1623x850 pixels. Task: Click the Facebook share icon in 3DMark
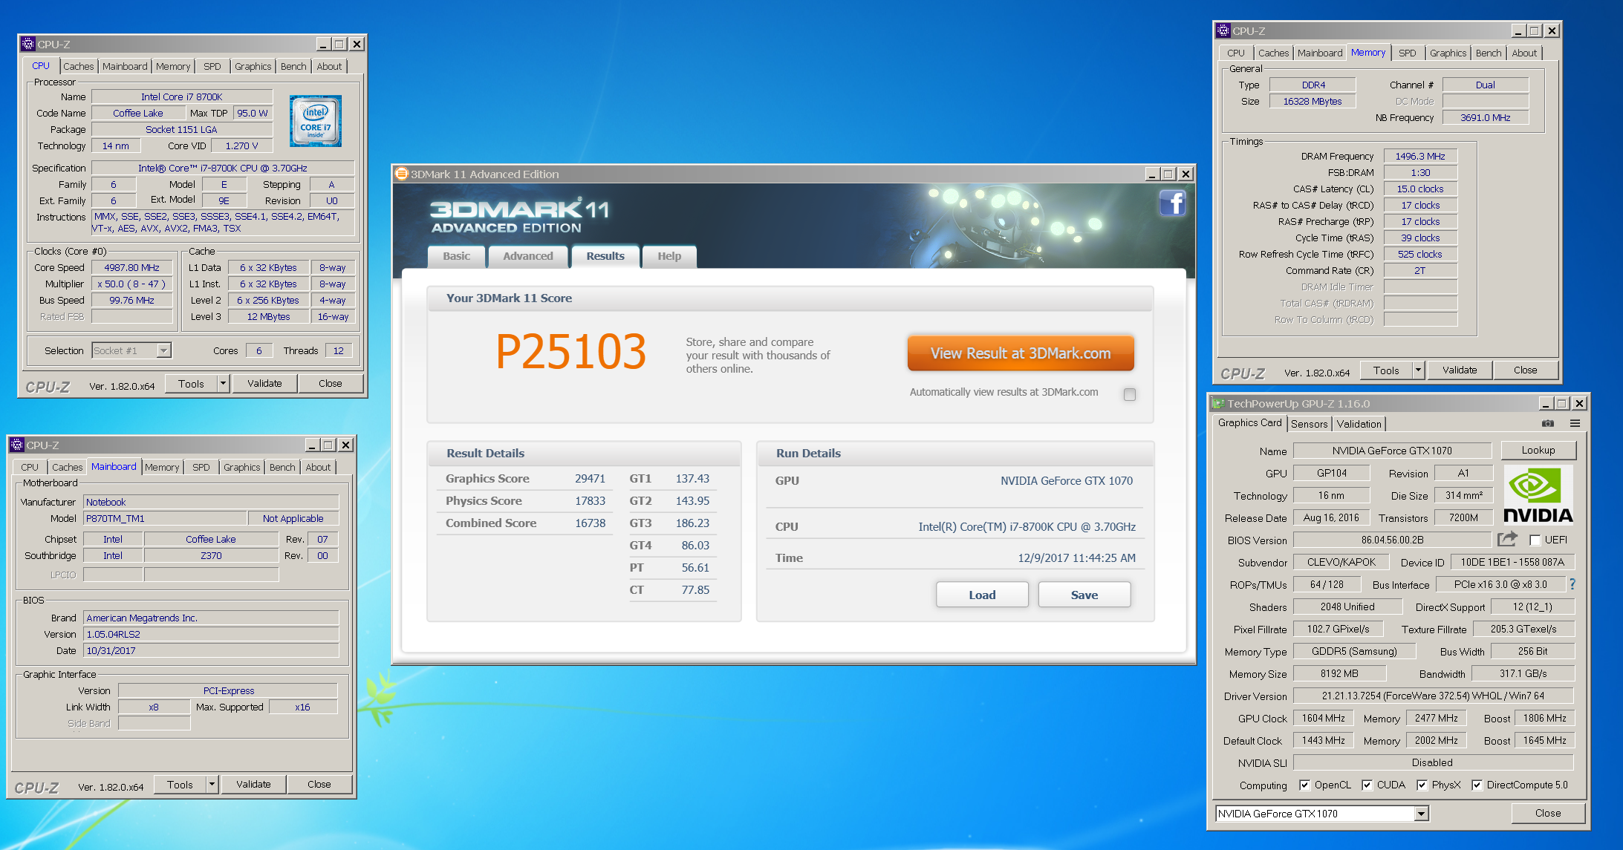[1172, 203]
